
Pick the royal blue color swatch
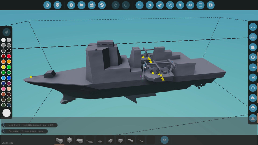9,78
